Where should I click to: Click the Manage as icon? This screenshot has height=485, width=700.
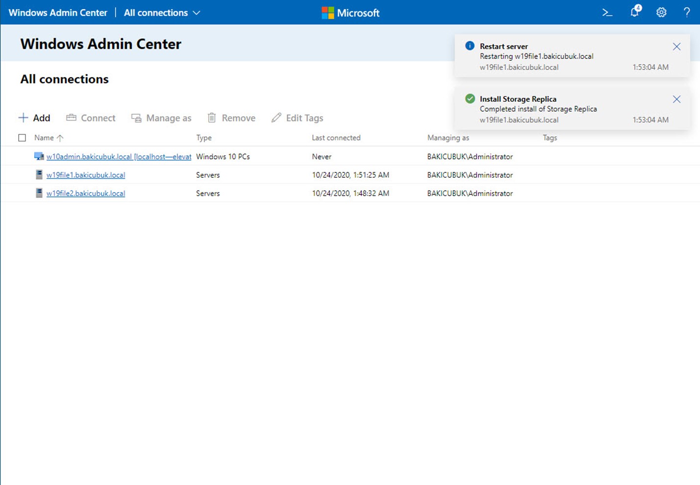[136, 118]
